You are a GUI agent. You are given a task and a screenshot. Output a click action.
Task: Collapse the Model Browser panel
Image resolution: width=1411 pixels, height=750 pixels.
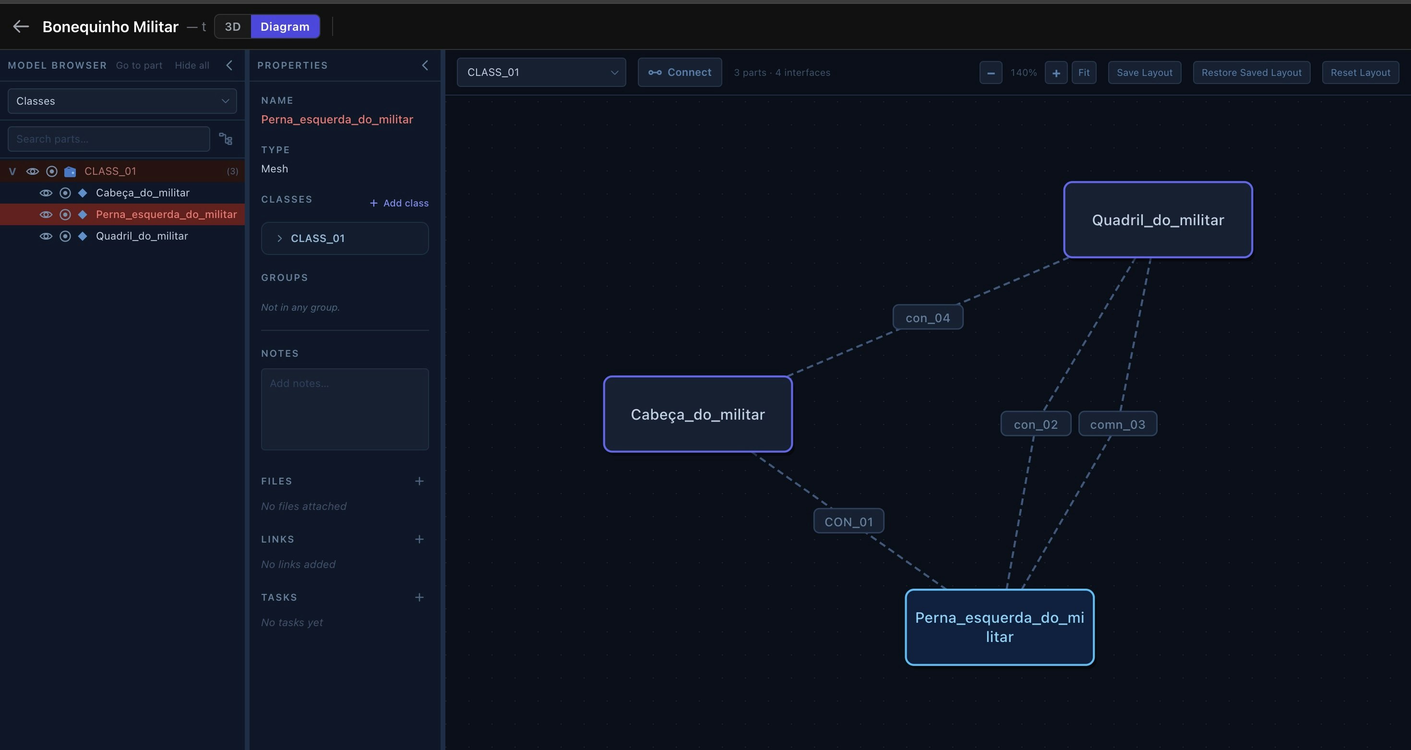pos(229,65)
